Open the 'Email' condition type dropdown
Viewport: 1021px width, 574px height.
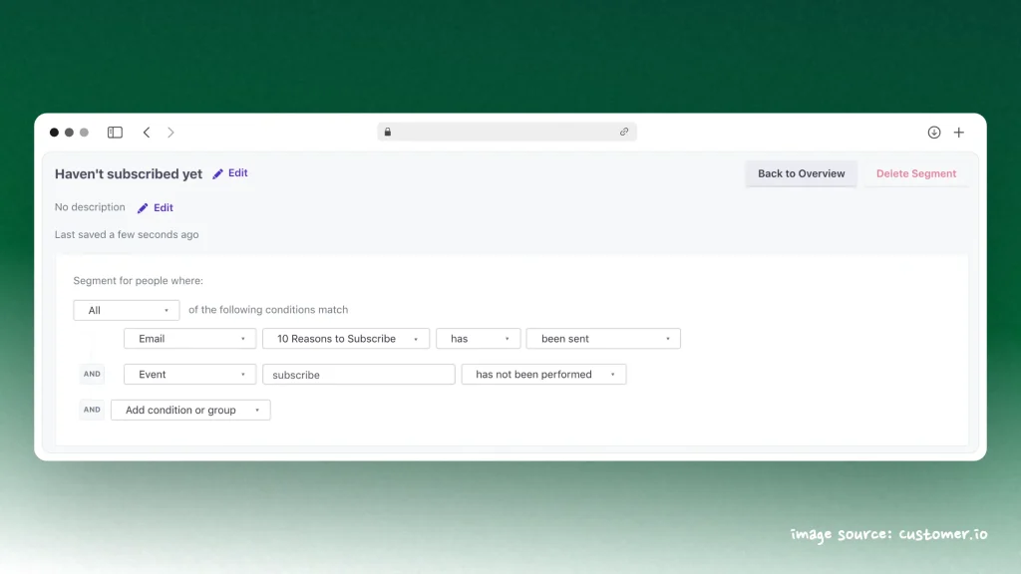[x=189, y=338]
